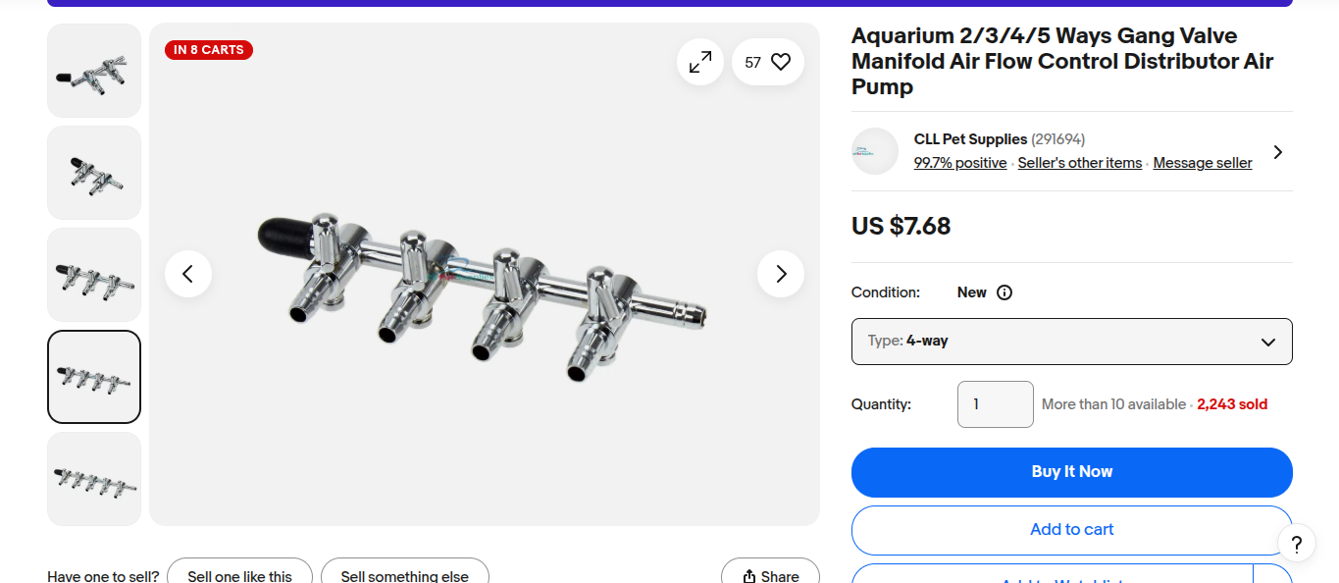Click the Buy It Now button
Viewport: 1339px width, 583px height.
1071,472
